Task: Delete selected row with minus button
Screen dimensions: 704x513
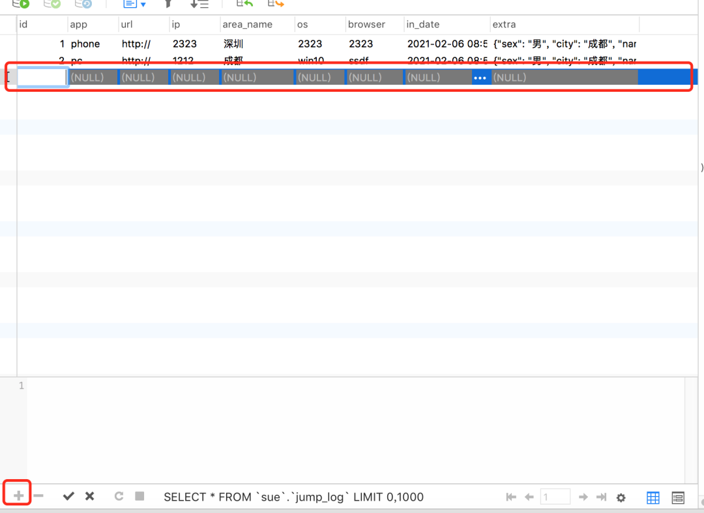Action: 38,496
